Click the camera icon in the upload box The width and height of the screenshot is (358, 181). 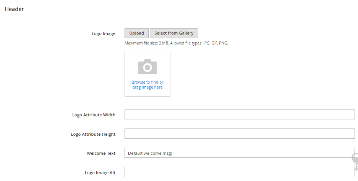(x=147, y=67)
